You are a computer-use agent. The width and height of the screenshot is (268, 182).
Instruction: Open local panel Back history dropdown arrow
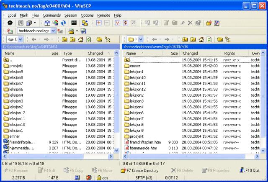[x=40, y=39]
